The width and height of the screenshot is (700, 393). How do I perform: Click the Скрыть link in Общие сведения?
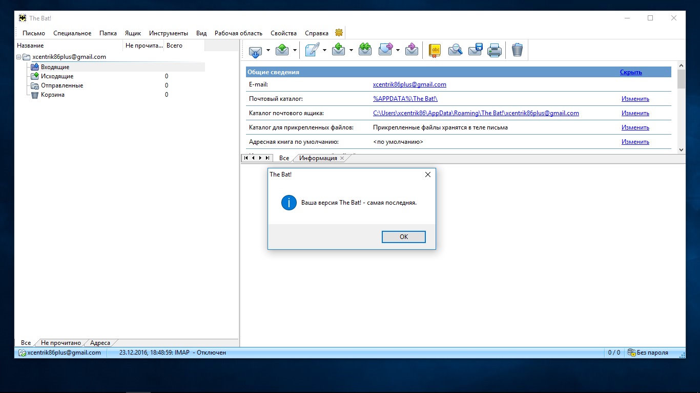(x=630, y=72)
